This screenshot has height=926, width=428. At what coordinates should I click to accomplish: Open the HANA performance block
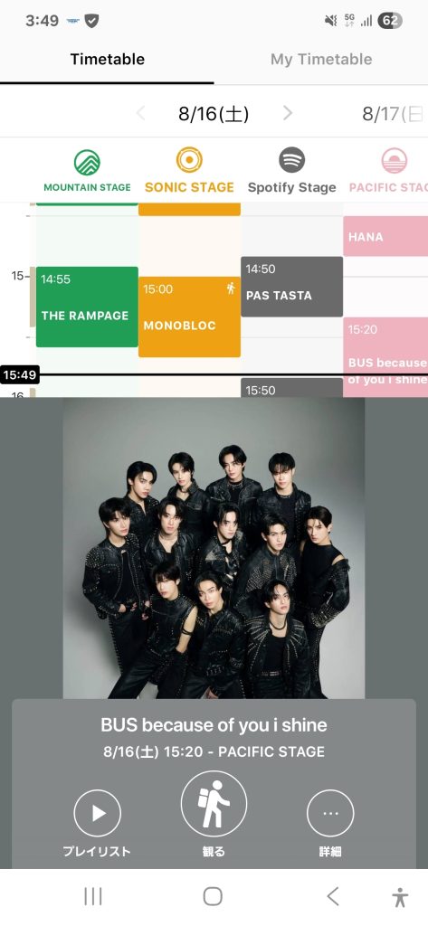[385, 236]
